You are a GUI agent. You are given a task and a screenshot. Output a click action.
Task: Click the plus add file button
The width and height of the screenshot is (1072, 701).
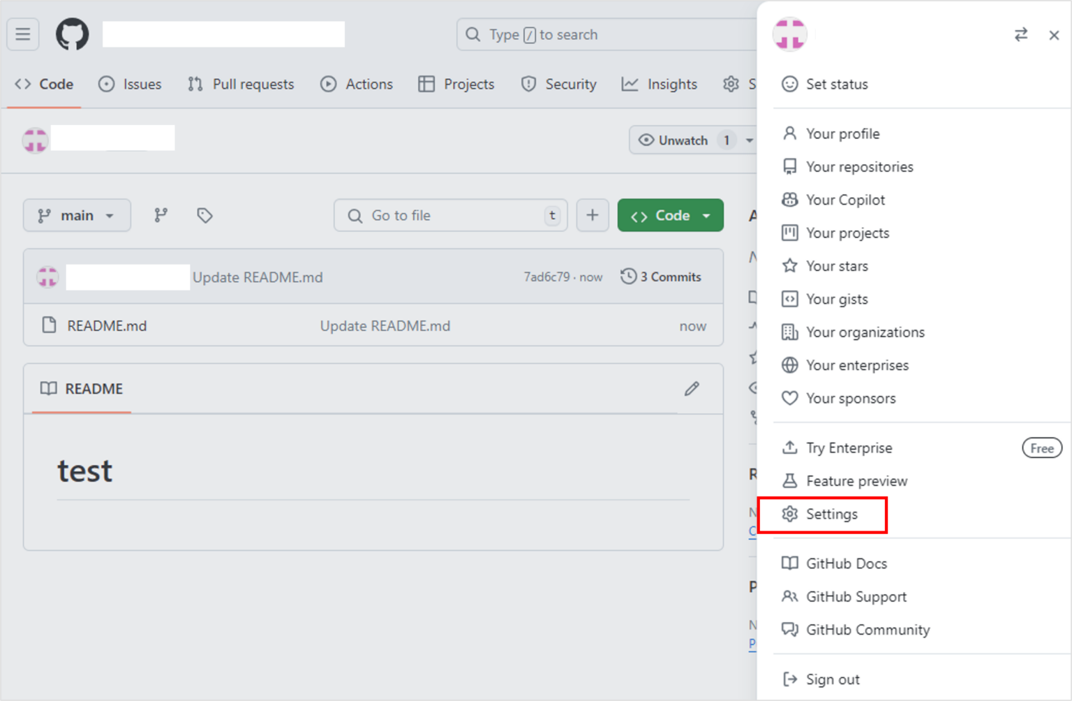593,215
